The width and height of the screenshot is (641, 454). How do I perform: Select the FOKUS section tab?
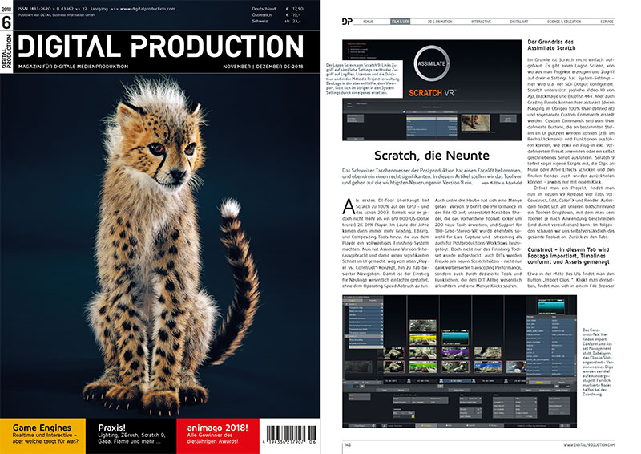[x=368, y=22]
